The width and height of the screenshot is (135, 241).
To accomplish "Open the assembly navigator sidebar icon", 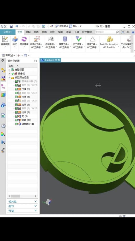I will 3,70.
